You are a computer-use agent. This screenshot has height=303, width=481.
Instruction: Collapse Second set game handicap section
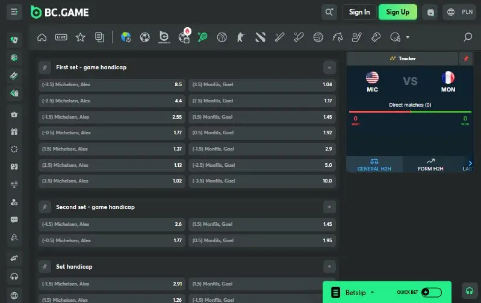click(x=329, y=207)
